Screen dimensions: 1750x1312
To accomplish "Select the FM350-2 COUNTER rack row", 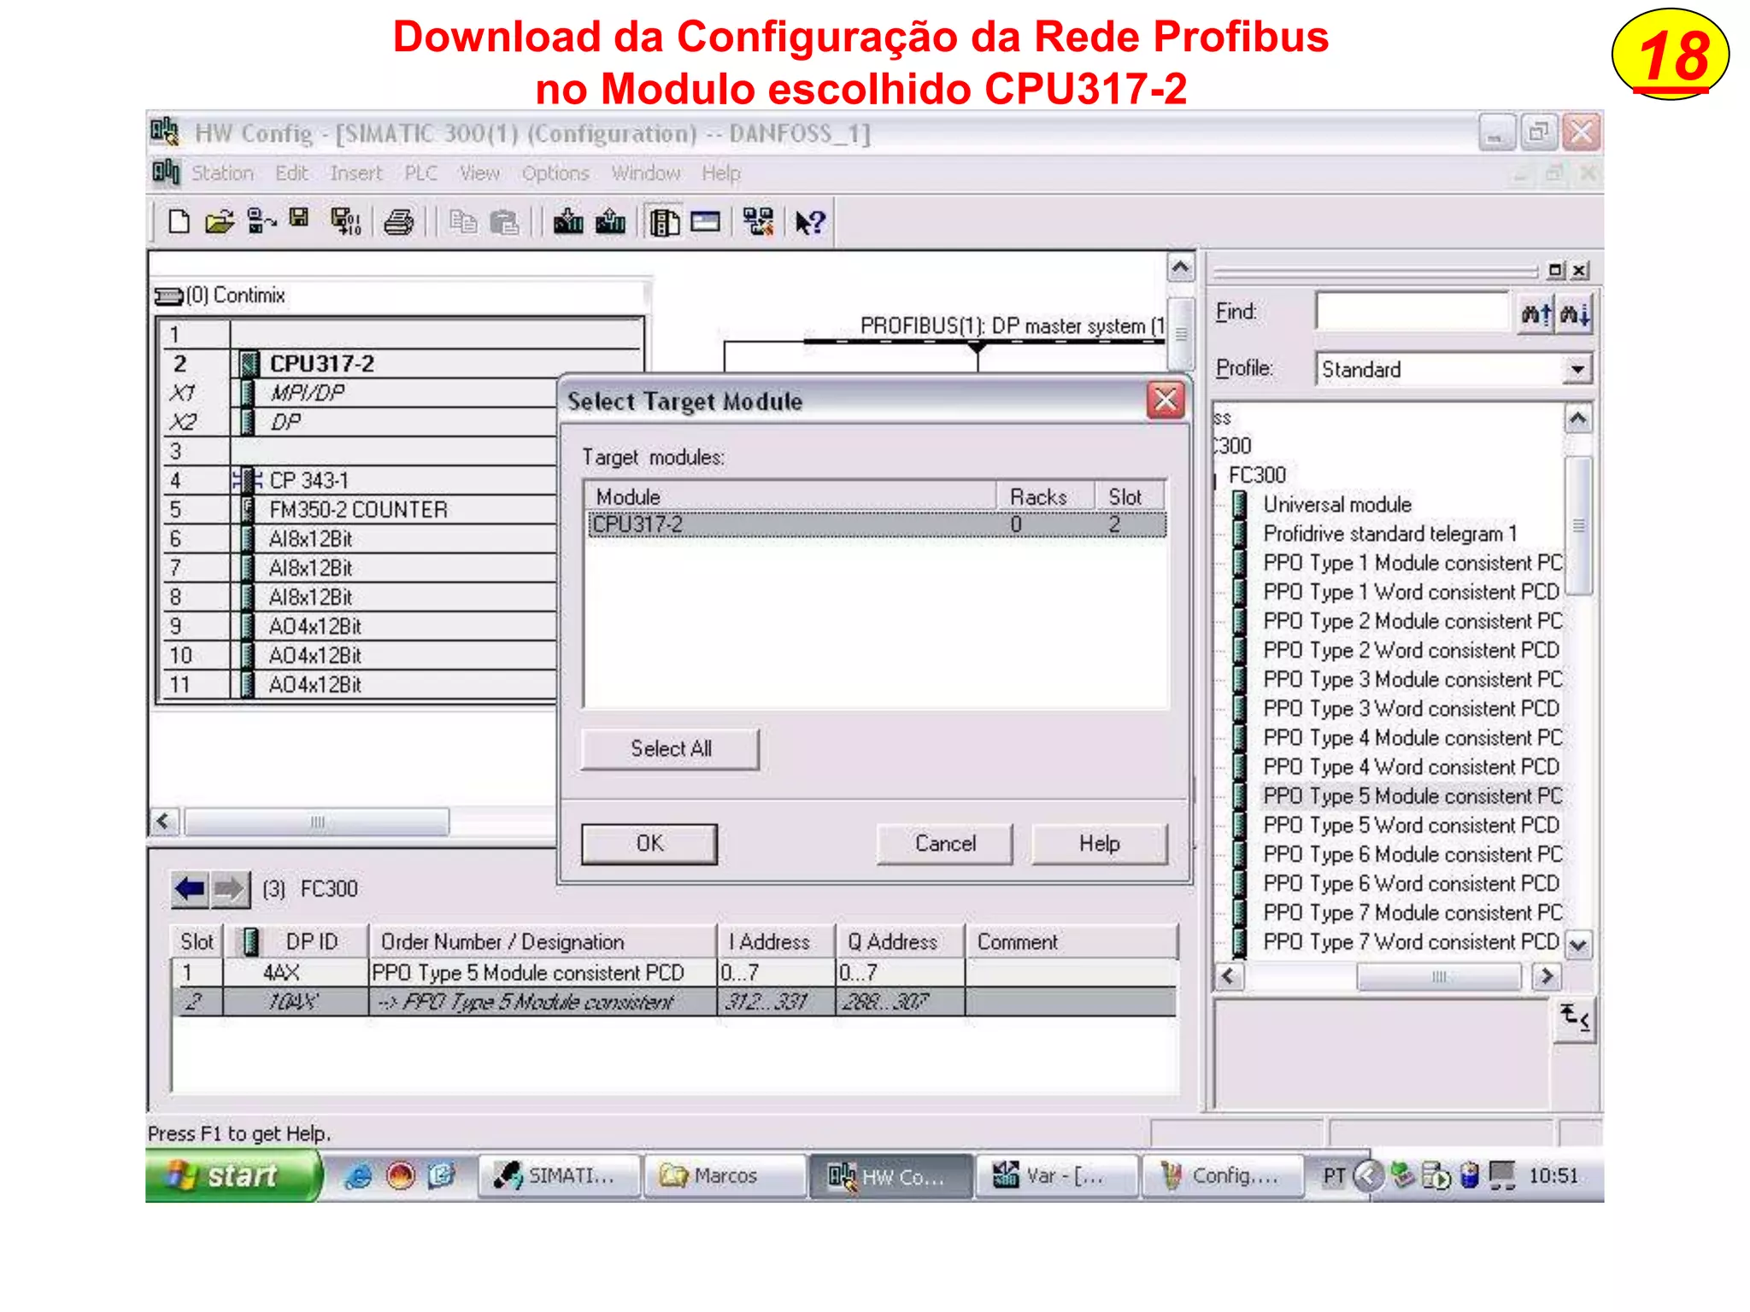I will (358, 510).
